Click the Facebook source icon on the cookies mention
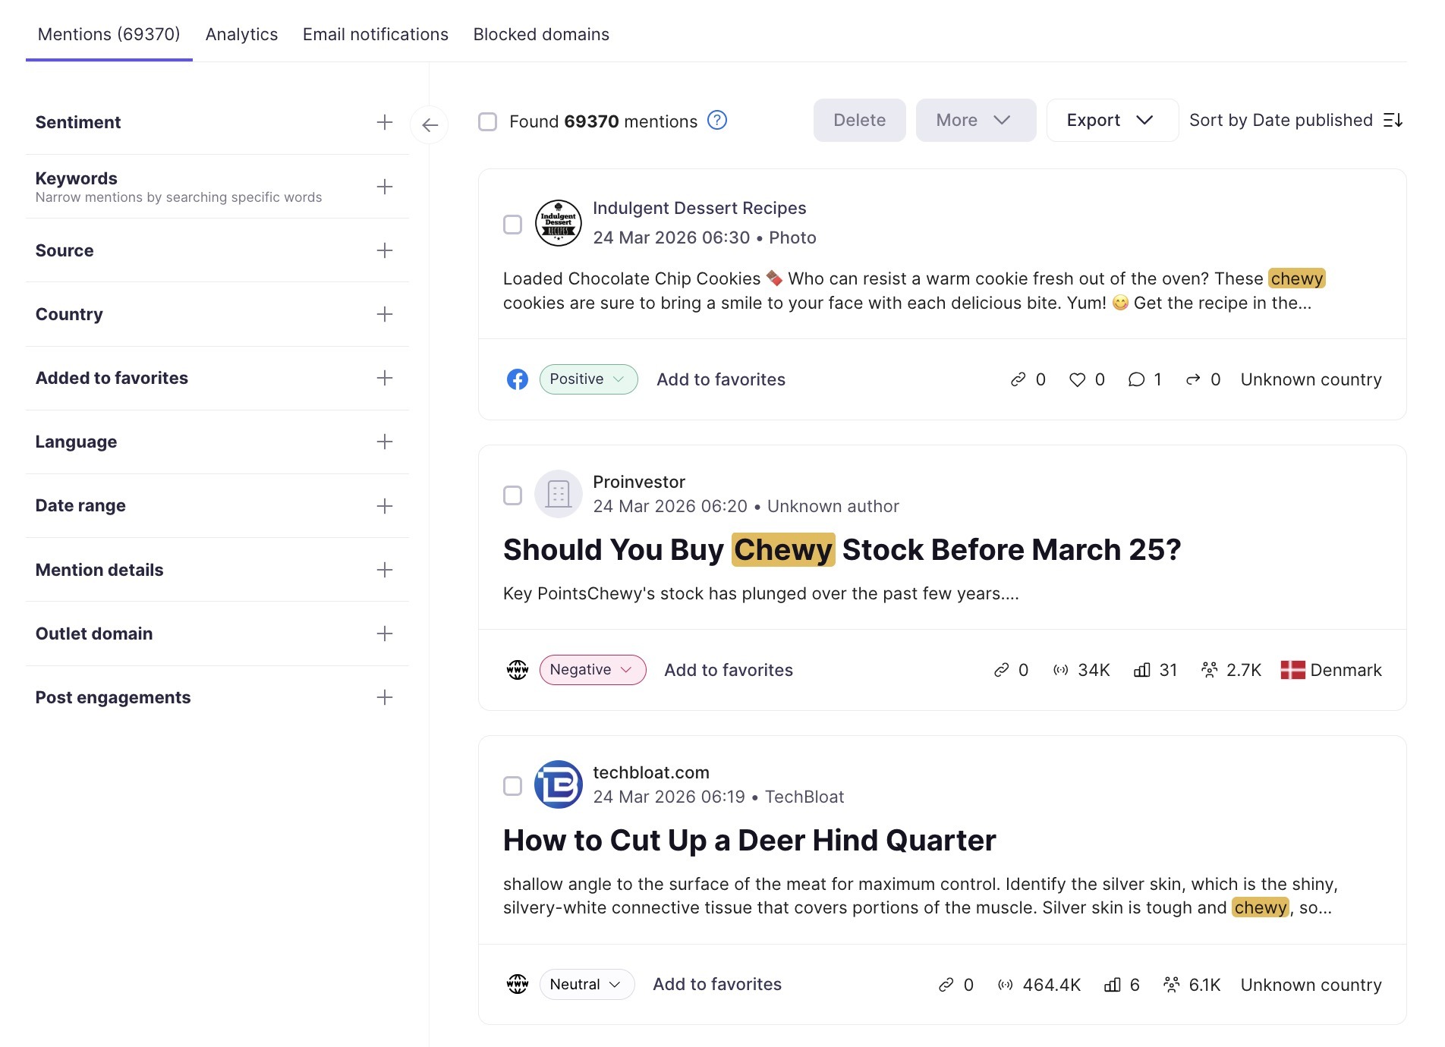The width and height of the screenshot is (1445, 1047). click(x=517, y=379)
